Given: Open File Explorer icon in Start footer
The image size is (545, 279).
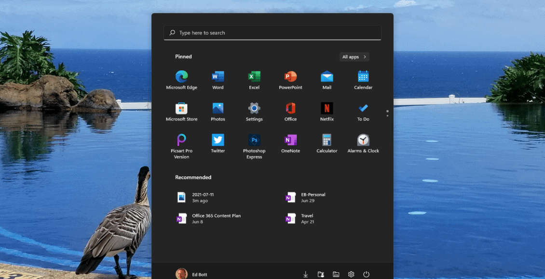Looking at the screenshot, I should (336, 275).
